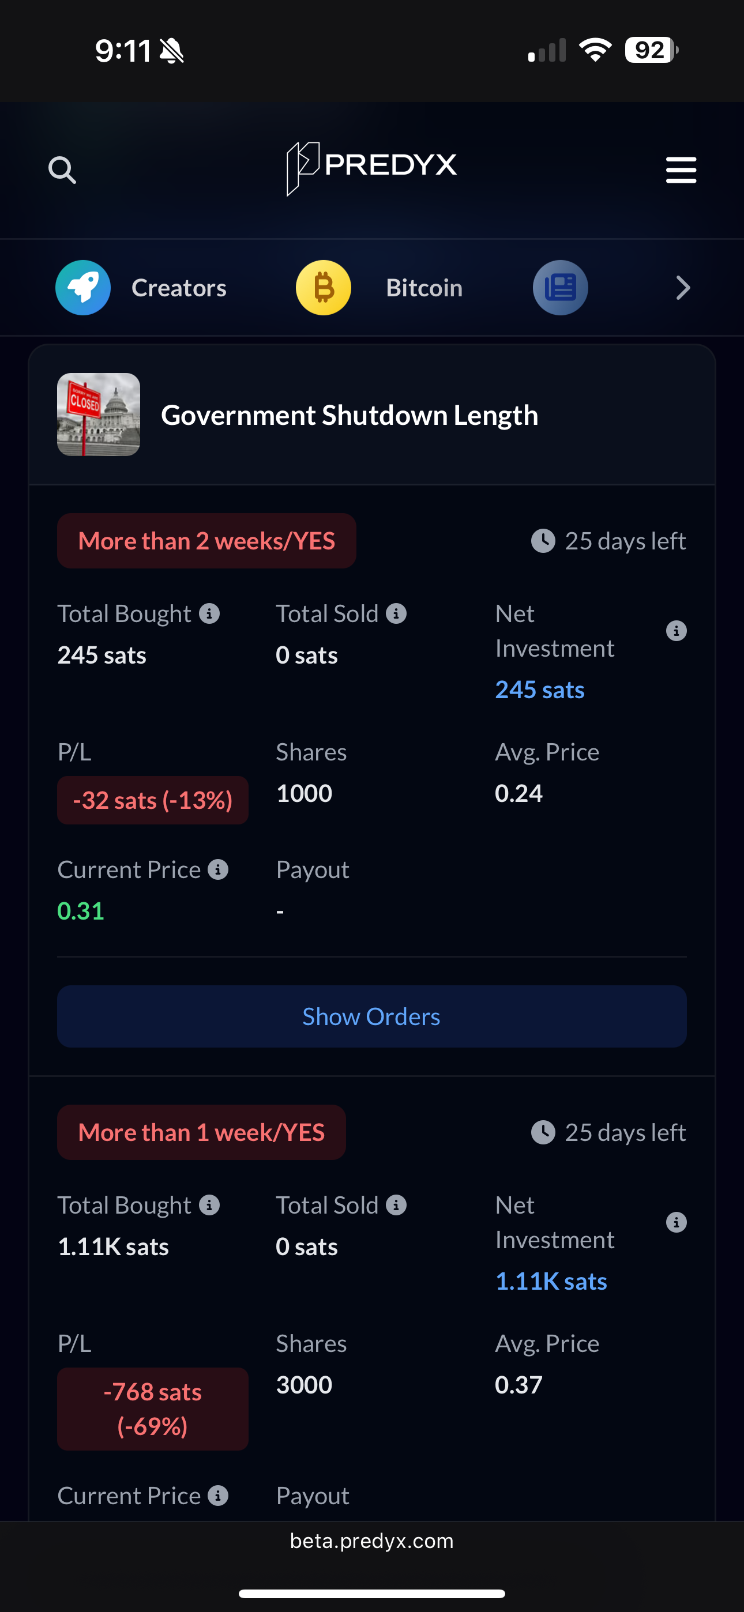
Task: Expand Show Orders for first position
Action: click(371, 1016)
